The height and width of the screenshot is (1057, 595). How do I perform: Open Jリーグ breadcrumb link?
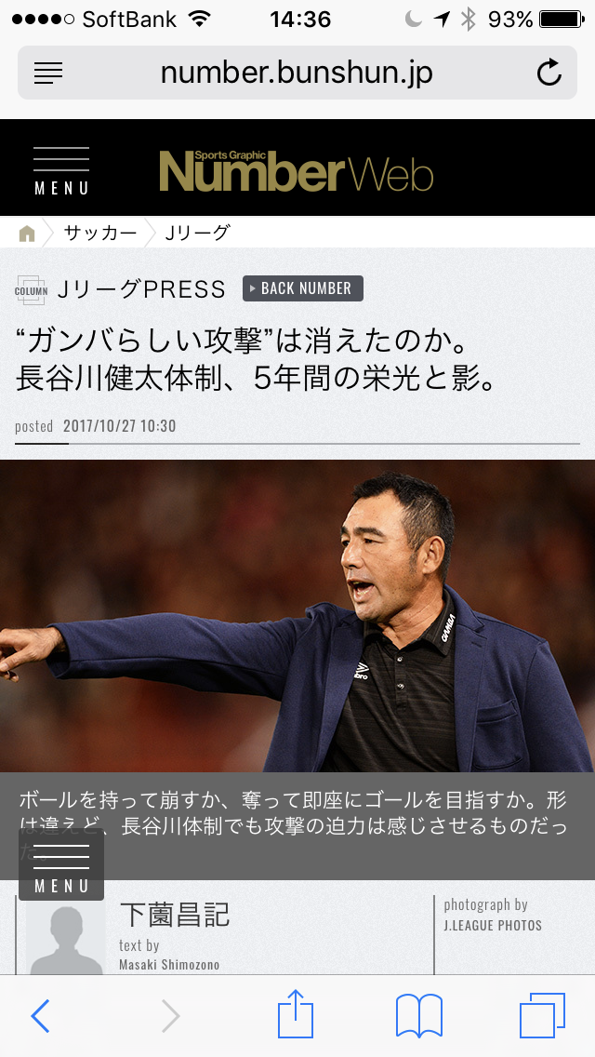197,234
